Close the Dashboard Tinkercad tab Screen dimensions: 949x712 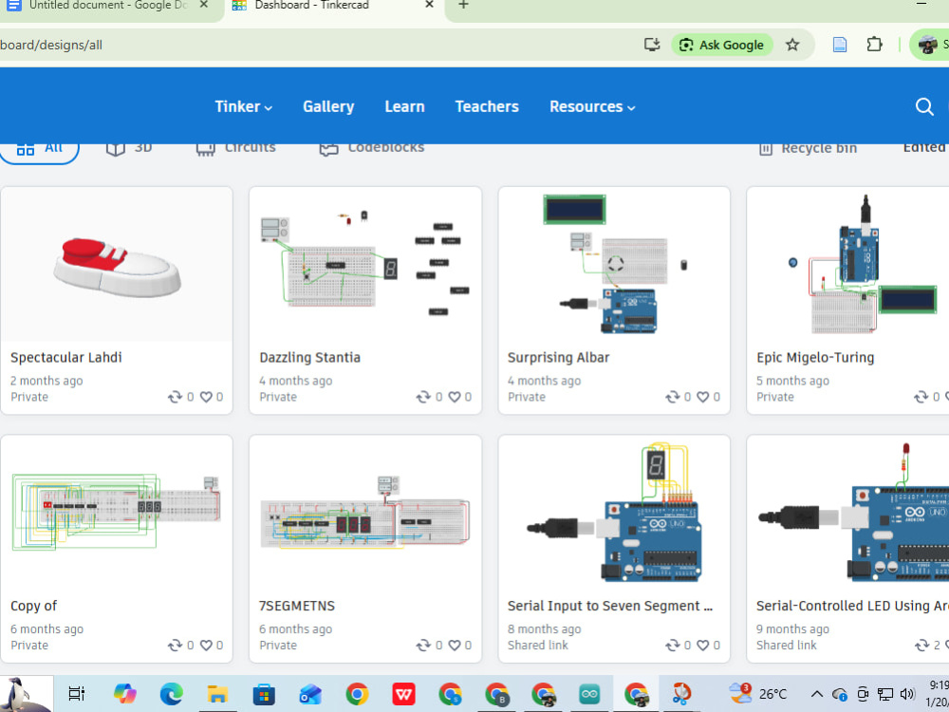coord(429,5)
